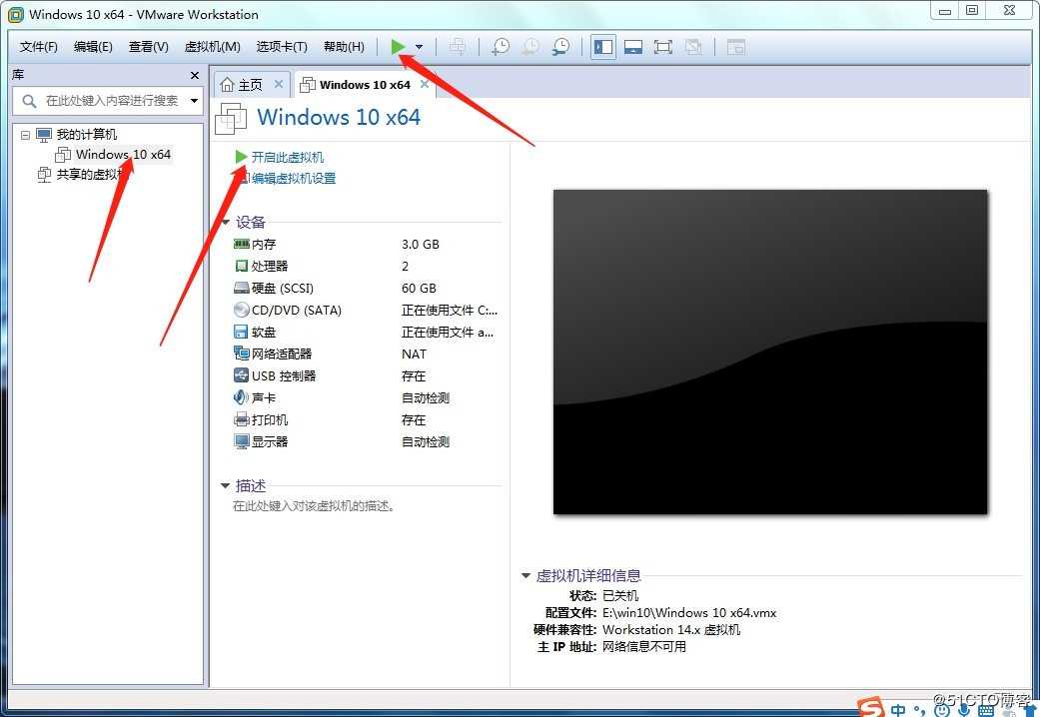1040x717 pixels.
Task: Open the 查看(V) menu
Action: coord(149,46)
